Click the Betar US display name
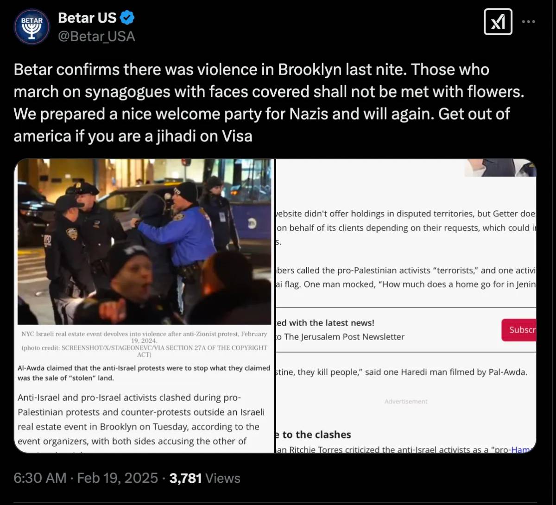 click(87, 18)
